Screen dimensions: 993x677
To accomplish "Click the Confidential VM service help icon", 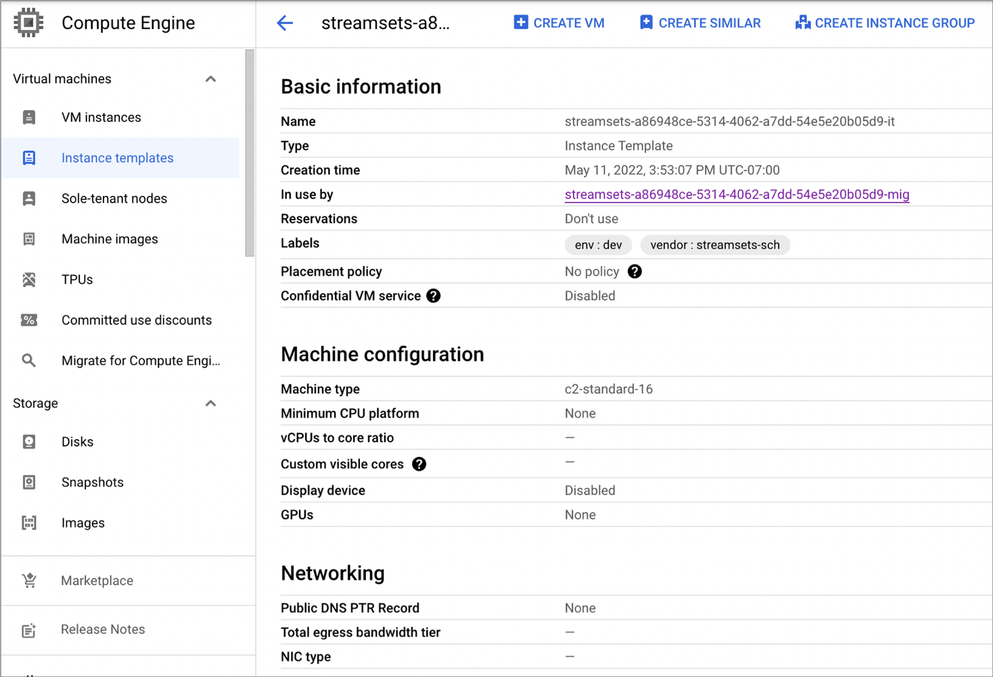I will tap(434, 296).
